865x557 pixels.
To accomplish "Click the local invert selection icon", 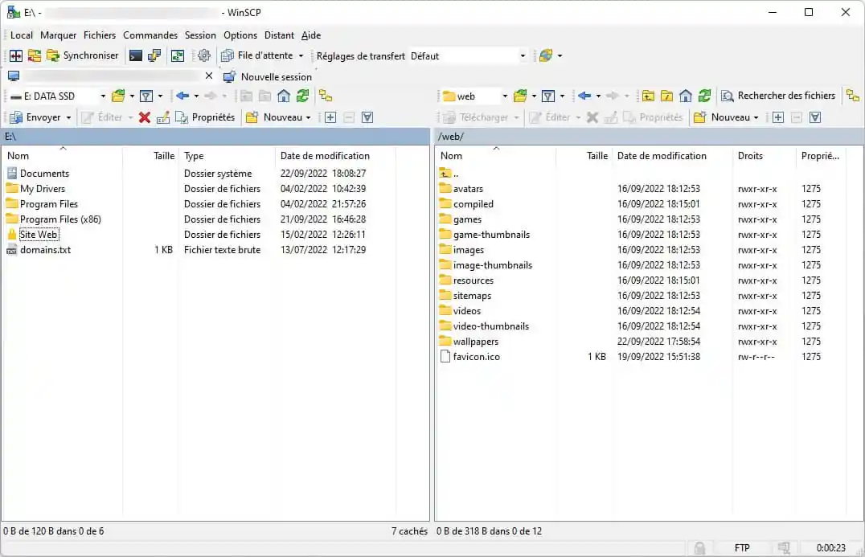I will 367,117.
